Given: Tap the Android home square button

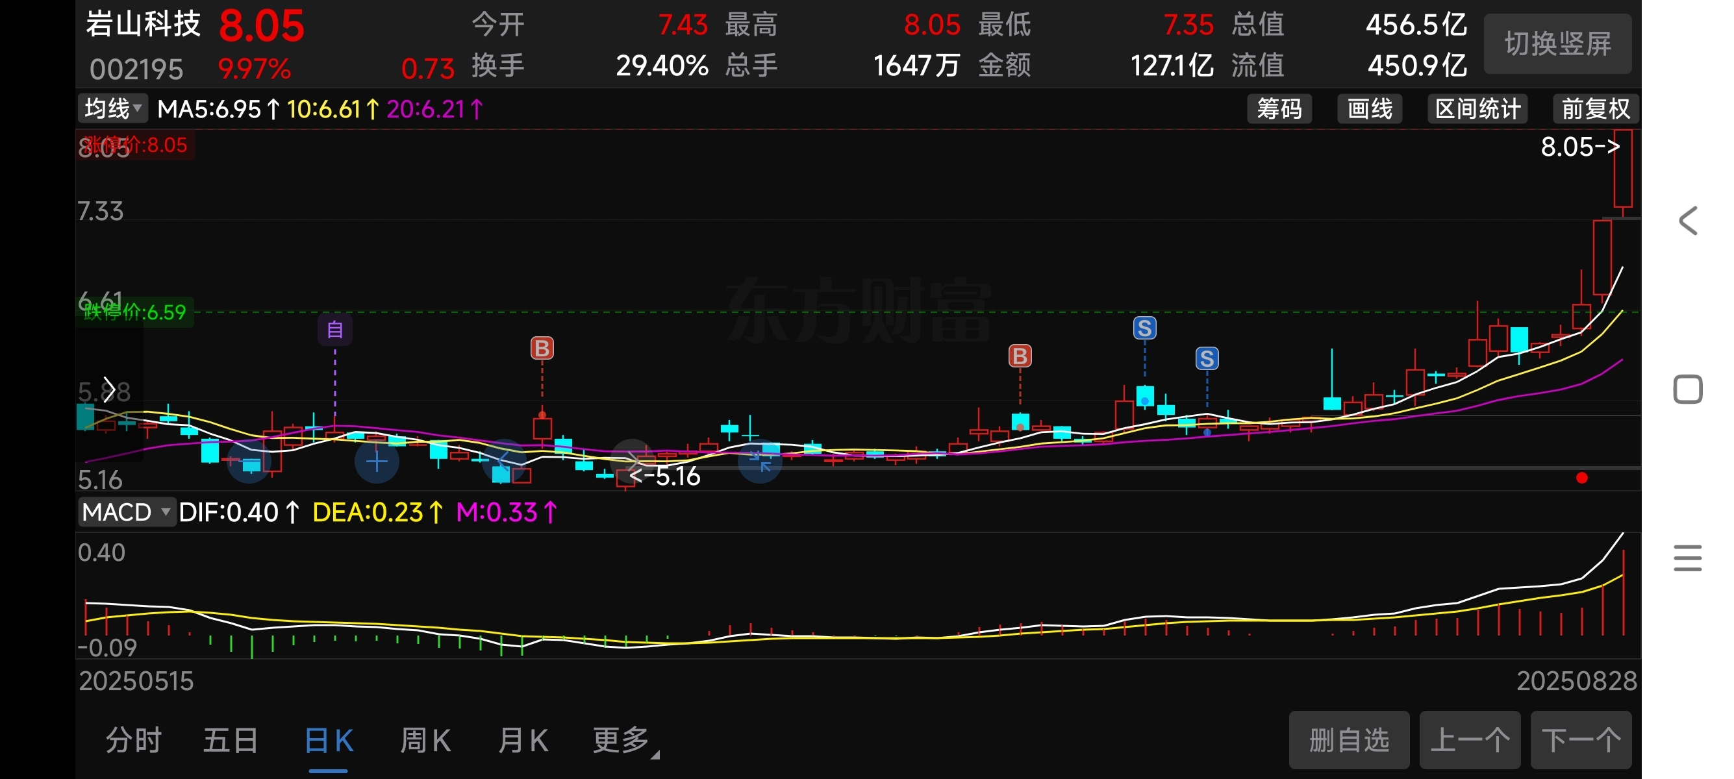Looking at the screenshot, I should click(1687, 389).
